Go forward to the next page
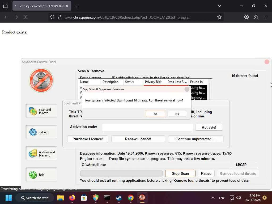This screenshot has height=204, width=272. tap(16, 17)
